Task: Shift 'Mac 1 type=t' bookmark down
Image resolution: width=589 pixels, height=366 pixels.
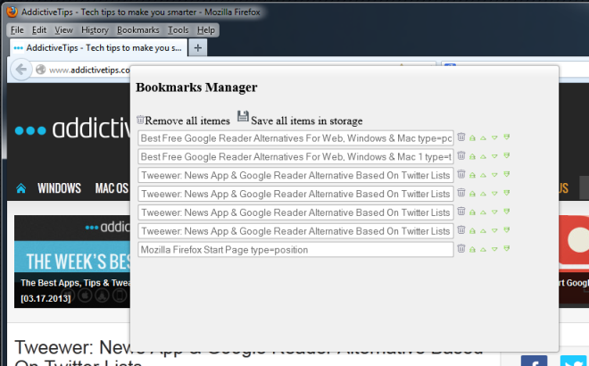Action: (494, 156)
